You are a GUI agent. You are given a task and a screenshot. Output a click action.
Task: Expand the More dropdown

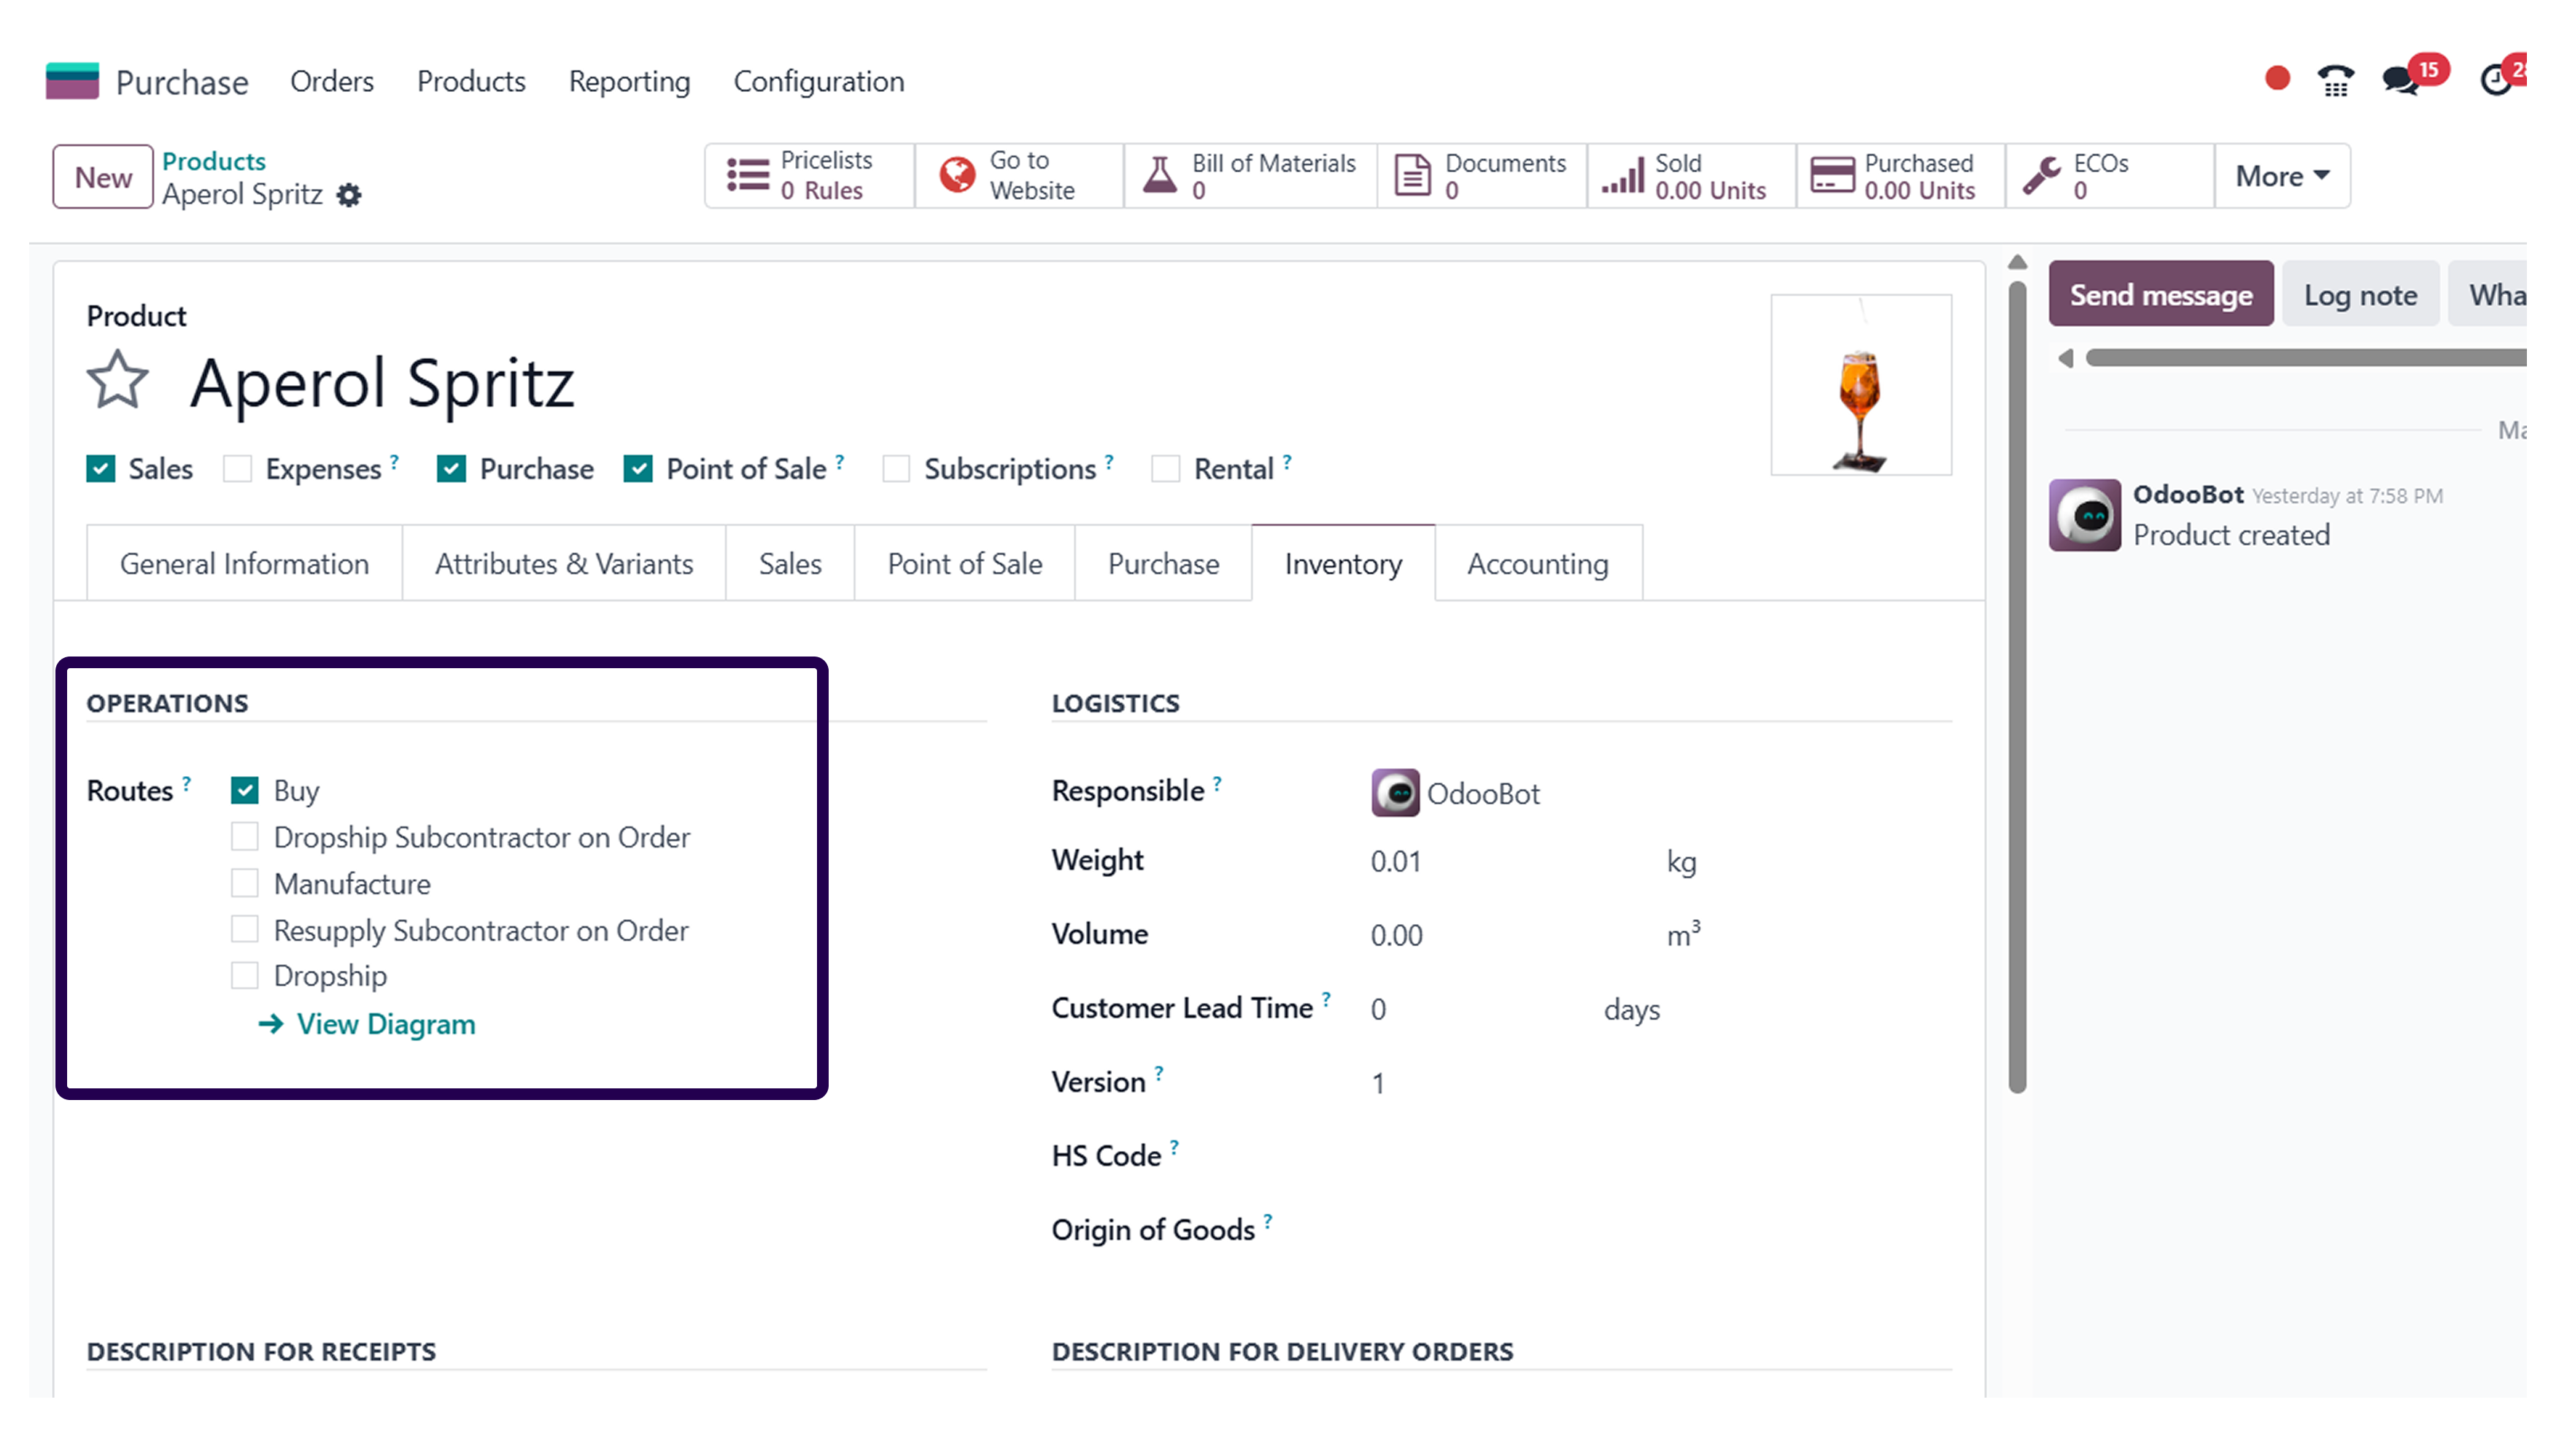(2282, 176)
